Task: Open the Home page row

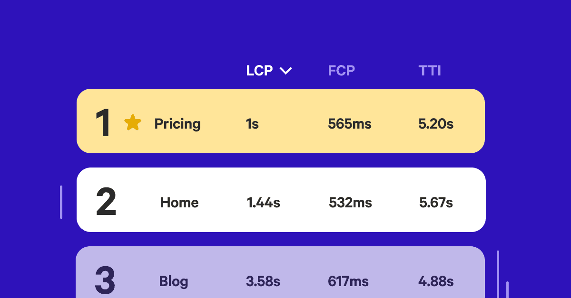Action: click(179, 203)
